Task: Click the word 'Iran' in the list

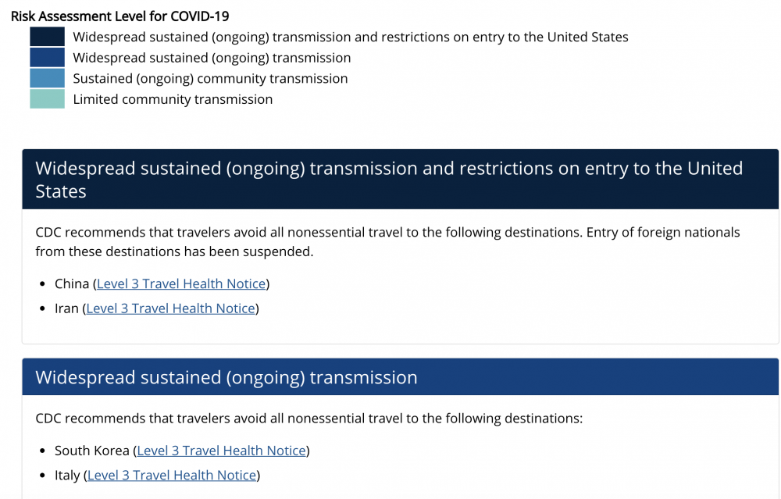Action: (x=66, y=308)
